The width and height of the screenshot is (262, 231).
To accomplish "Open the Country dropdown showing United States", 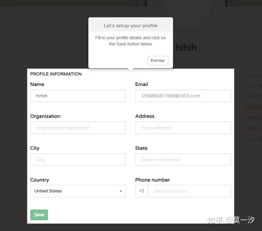I will pos(78,191).
